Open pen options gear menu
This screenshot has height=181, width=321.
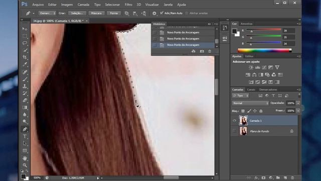coord(154,14)
